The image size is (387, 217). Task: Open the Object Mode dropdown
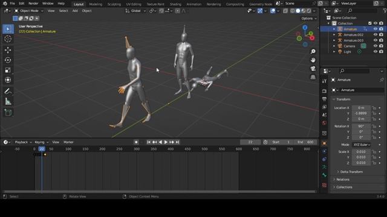tap(28, 11)
